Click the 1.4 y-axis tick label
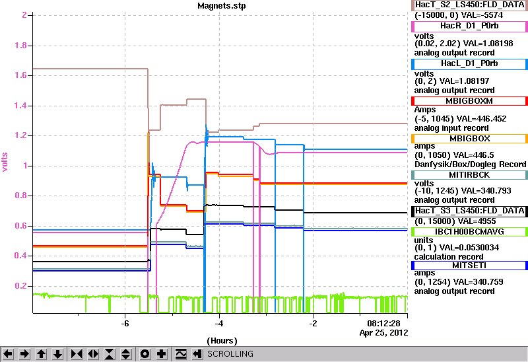Screen dimensions: 528x362 click(x=20, y=106)
